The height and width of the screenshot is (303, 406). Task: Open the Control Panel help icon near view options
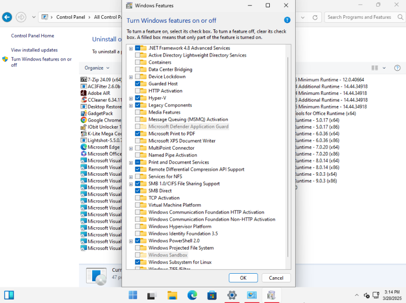pos(397,68)
